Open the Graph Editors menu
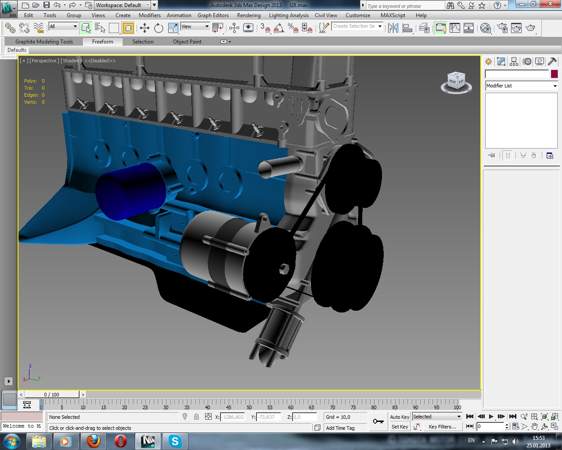 (213, 15)
